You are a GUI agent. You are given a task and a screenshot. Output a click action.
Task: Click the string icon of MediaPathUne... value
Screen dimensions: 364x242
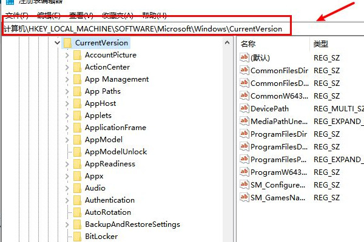(x=244, y=121)
